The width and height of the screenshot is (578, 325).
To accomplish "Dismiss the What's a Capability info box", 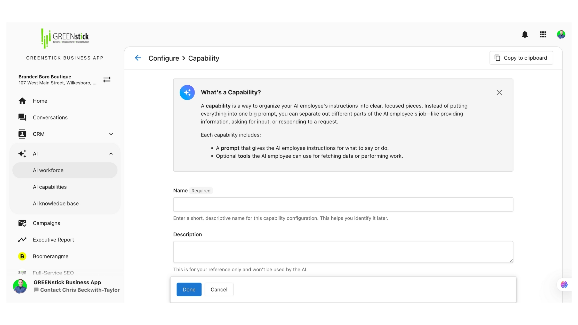I will (x=499, y=93).
